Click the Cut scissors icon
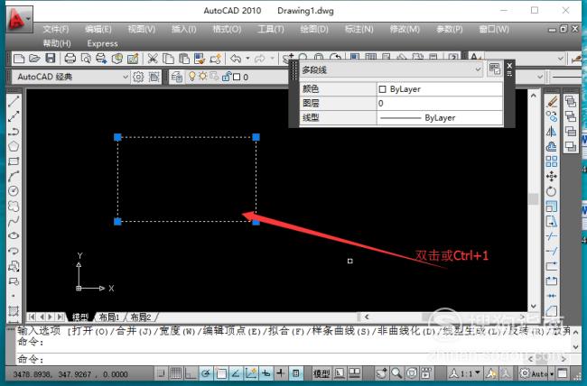Screen dimensions: 587x386 point(153,59)
